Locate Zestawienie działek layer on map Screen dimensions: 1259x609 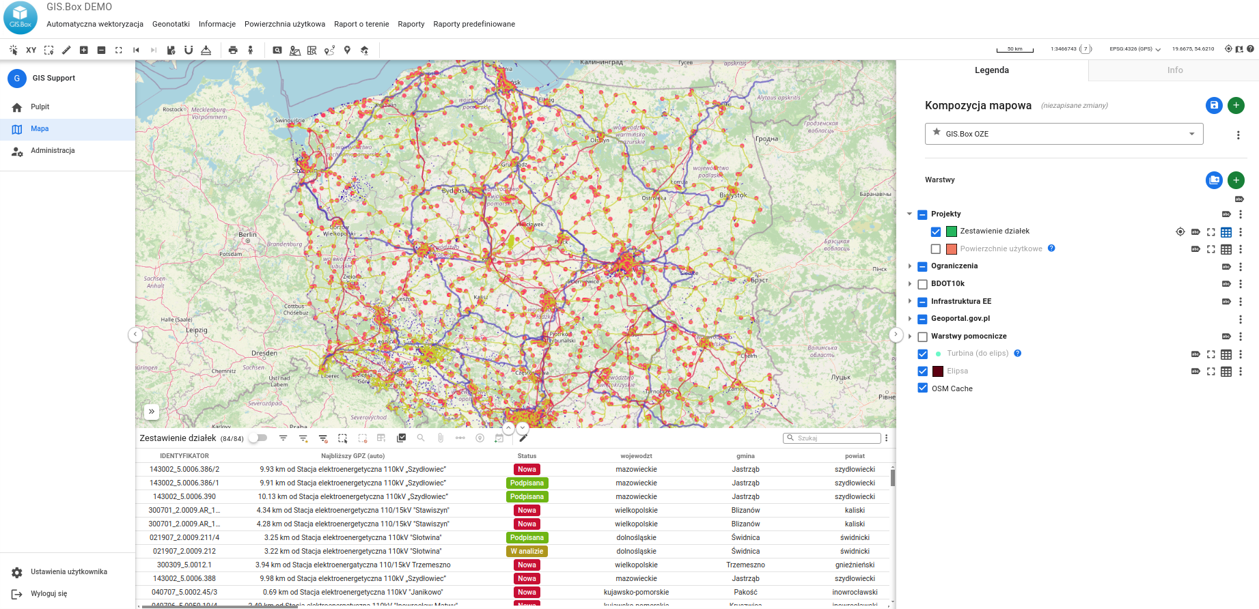click(x=1180, y=232)
